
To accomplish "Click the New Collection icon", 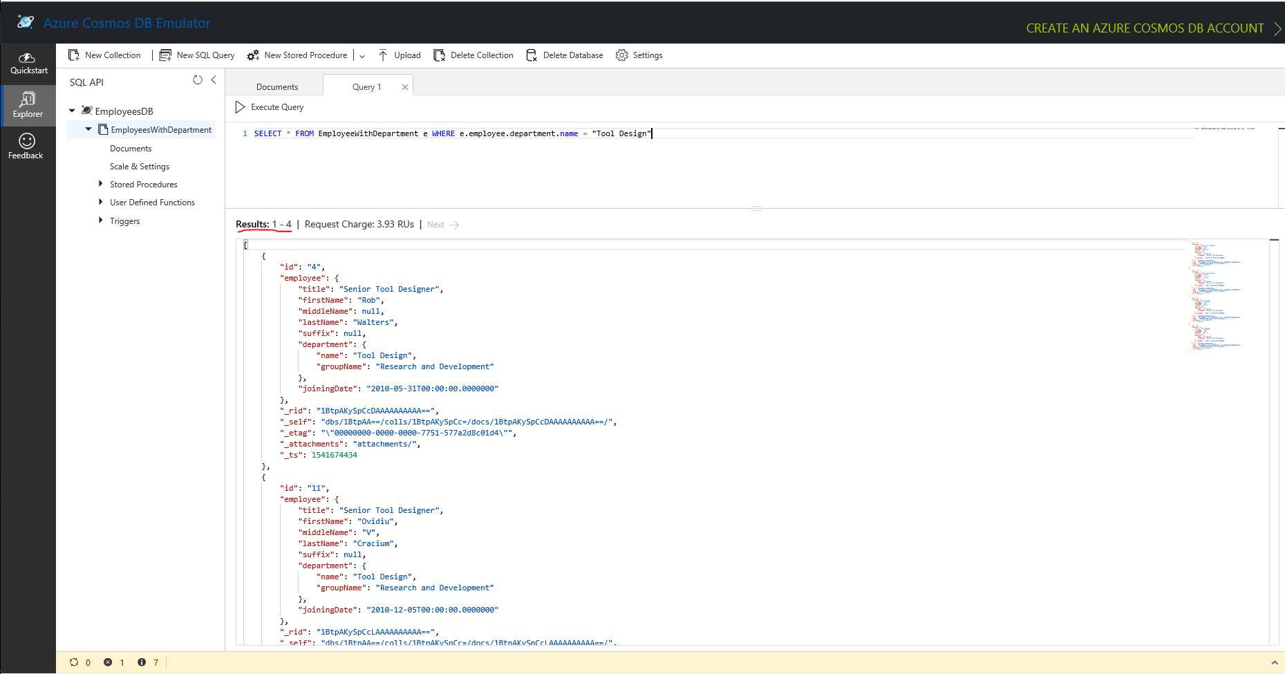I will pyautogui.click(x=74, y=55).
